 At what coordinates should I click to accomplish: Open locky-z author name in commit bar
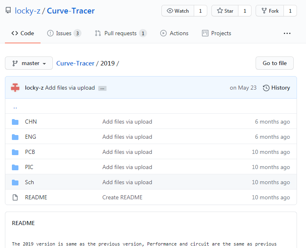pos(34,88)
